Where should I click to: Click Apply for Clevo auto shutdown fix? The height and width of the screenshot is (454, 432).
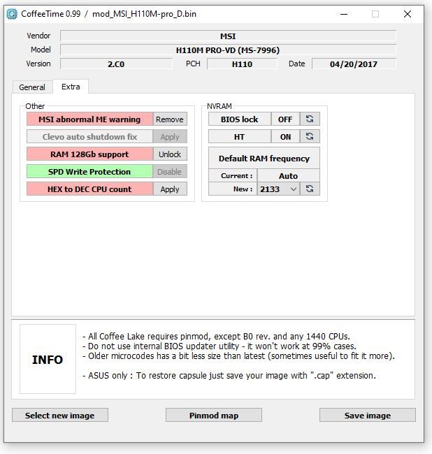[170, 137]
